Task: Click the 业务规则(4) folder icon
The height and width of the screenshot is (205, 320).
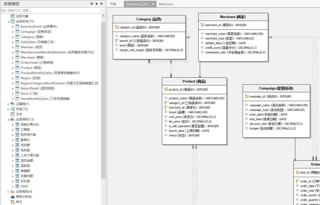Action: point(13,192)
